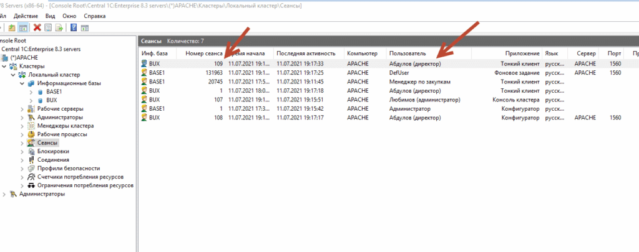The height and width of the screenshot is (252, 639).
Task: Expand the BASE1 infobase node
Action: tap(31, 91)
